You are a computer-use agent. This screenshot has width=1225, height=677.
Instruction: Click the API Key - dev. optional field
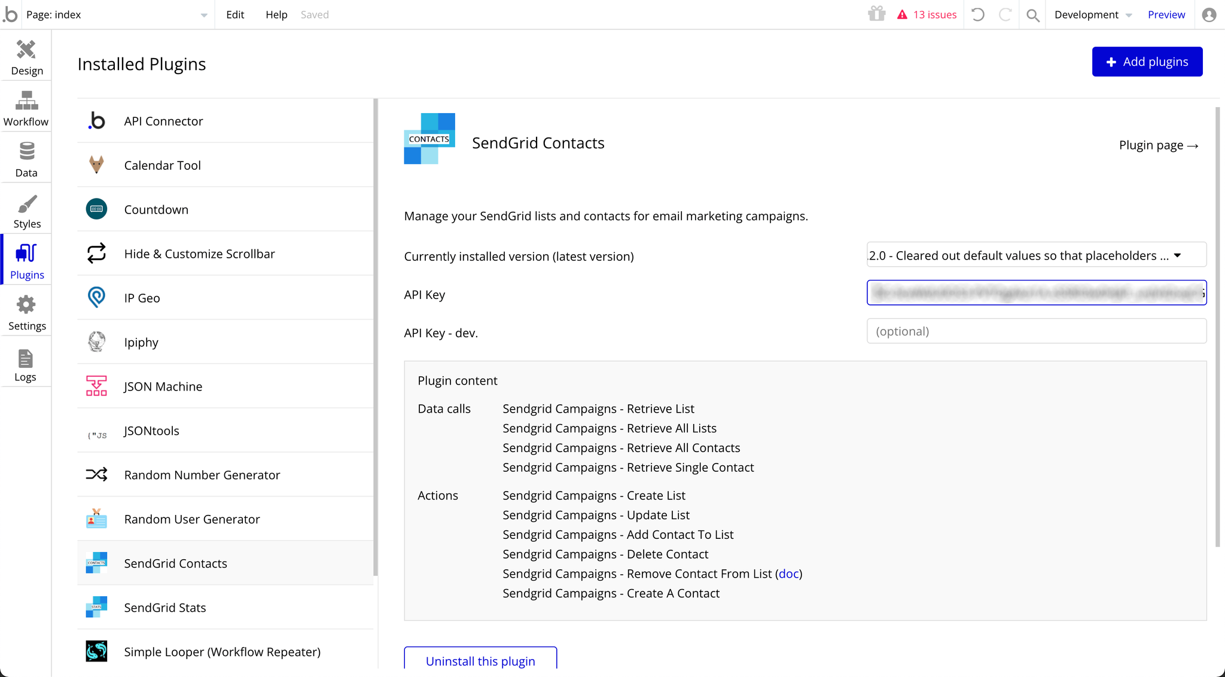(1036, 331)
